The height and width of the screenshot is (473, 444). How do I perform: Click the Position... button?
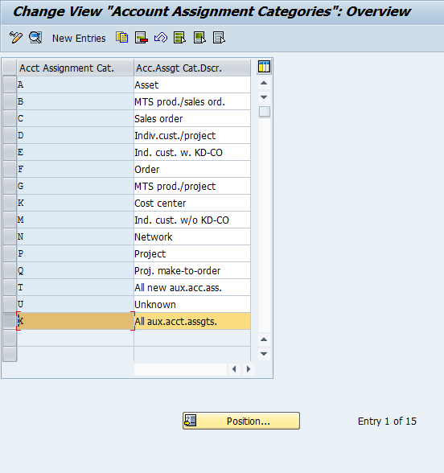tap(241, 421)
